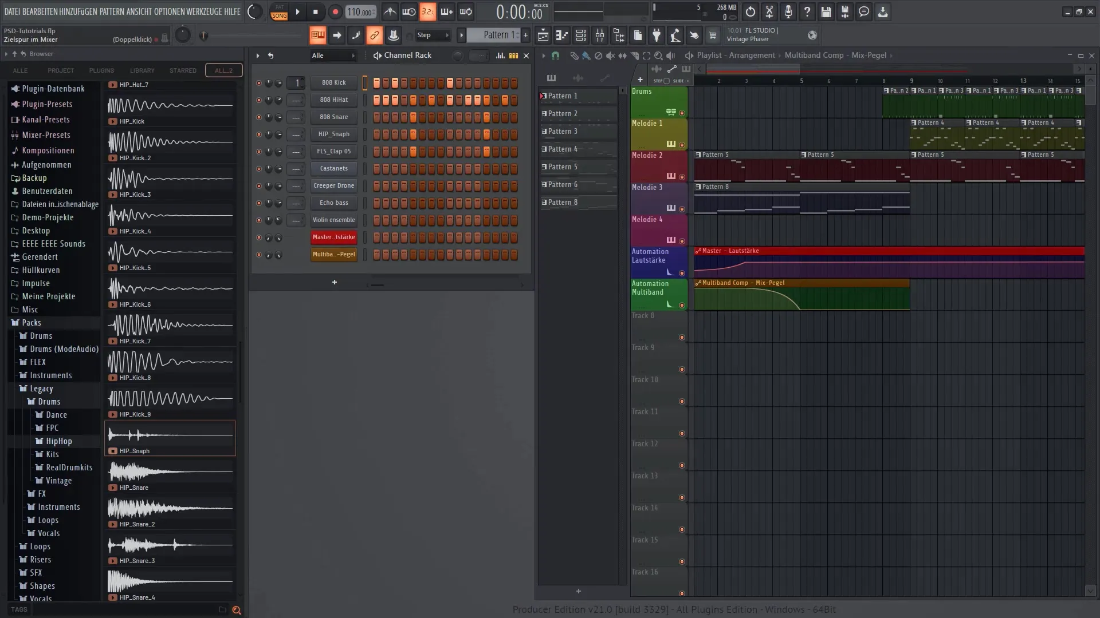Viewport: 1100px width, 618px height.
Task: Click the add channel button below rack
Action: [x=334, y=282]
